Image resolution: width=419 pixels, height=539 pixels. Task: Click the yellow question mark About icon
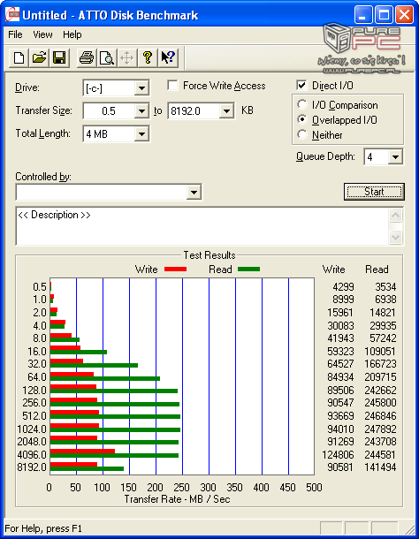pyautogui.click(x=148, y=57)
